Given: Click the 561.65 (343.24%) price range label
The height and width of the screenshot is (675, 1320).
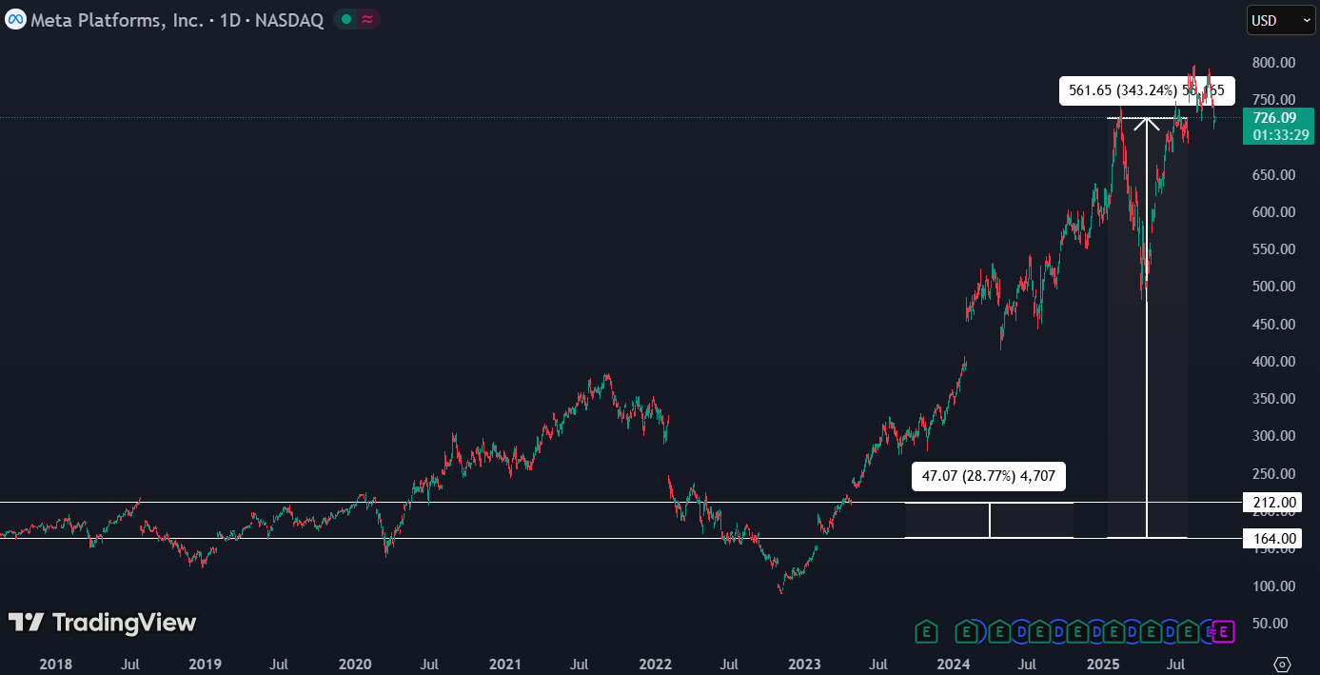Looking at the screenshot, I should [x=1147, y=90].
